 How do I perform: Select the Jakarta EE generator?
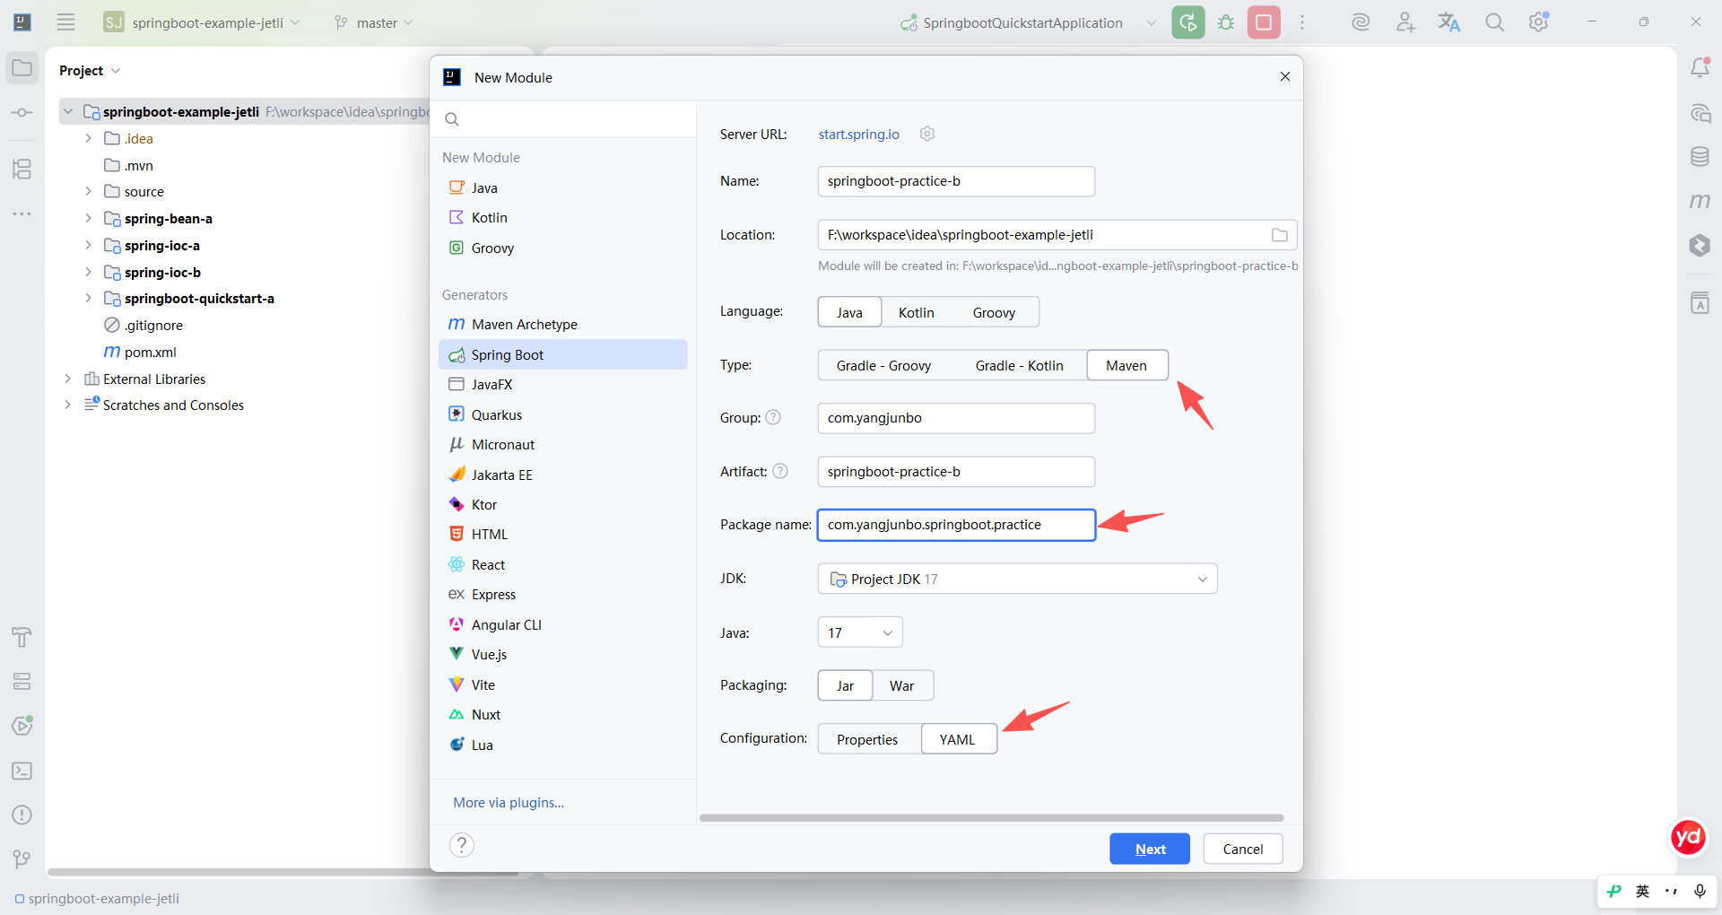[563, 475]
